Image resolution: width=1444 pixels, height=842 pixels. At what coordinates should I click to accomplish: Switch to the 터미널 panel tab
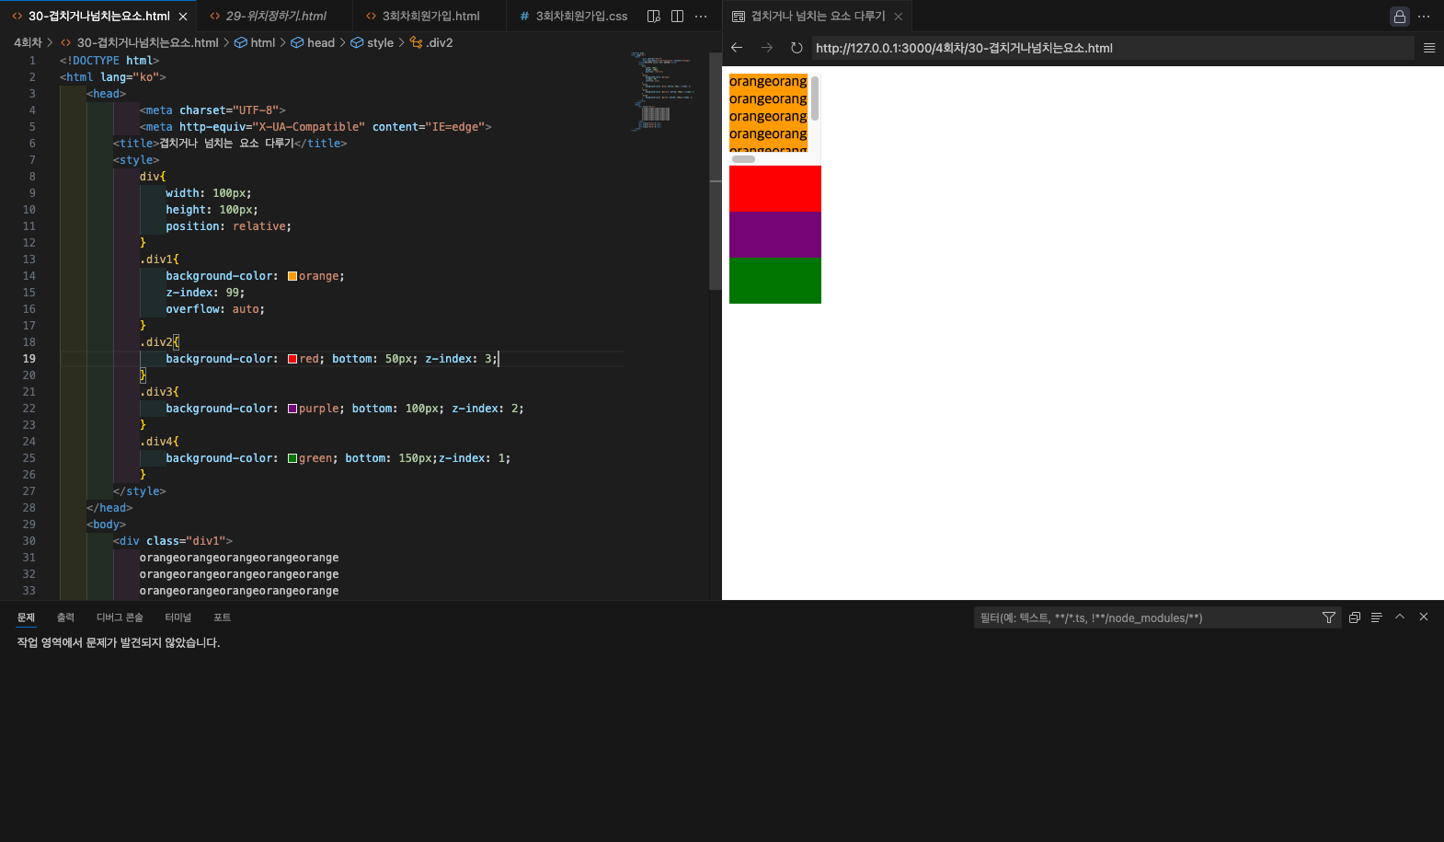(x=178, y=617)
